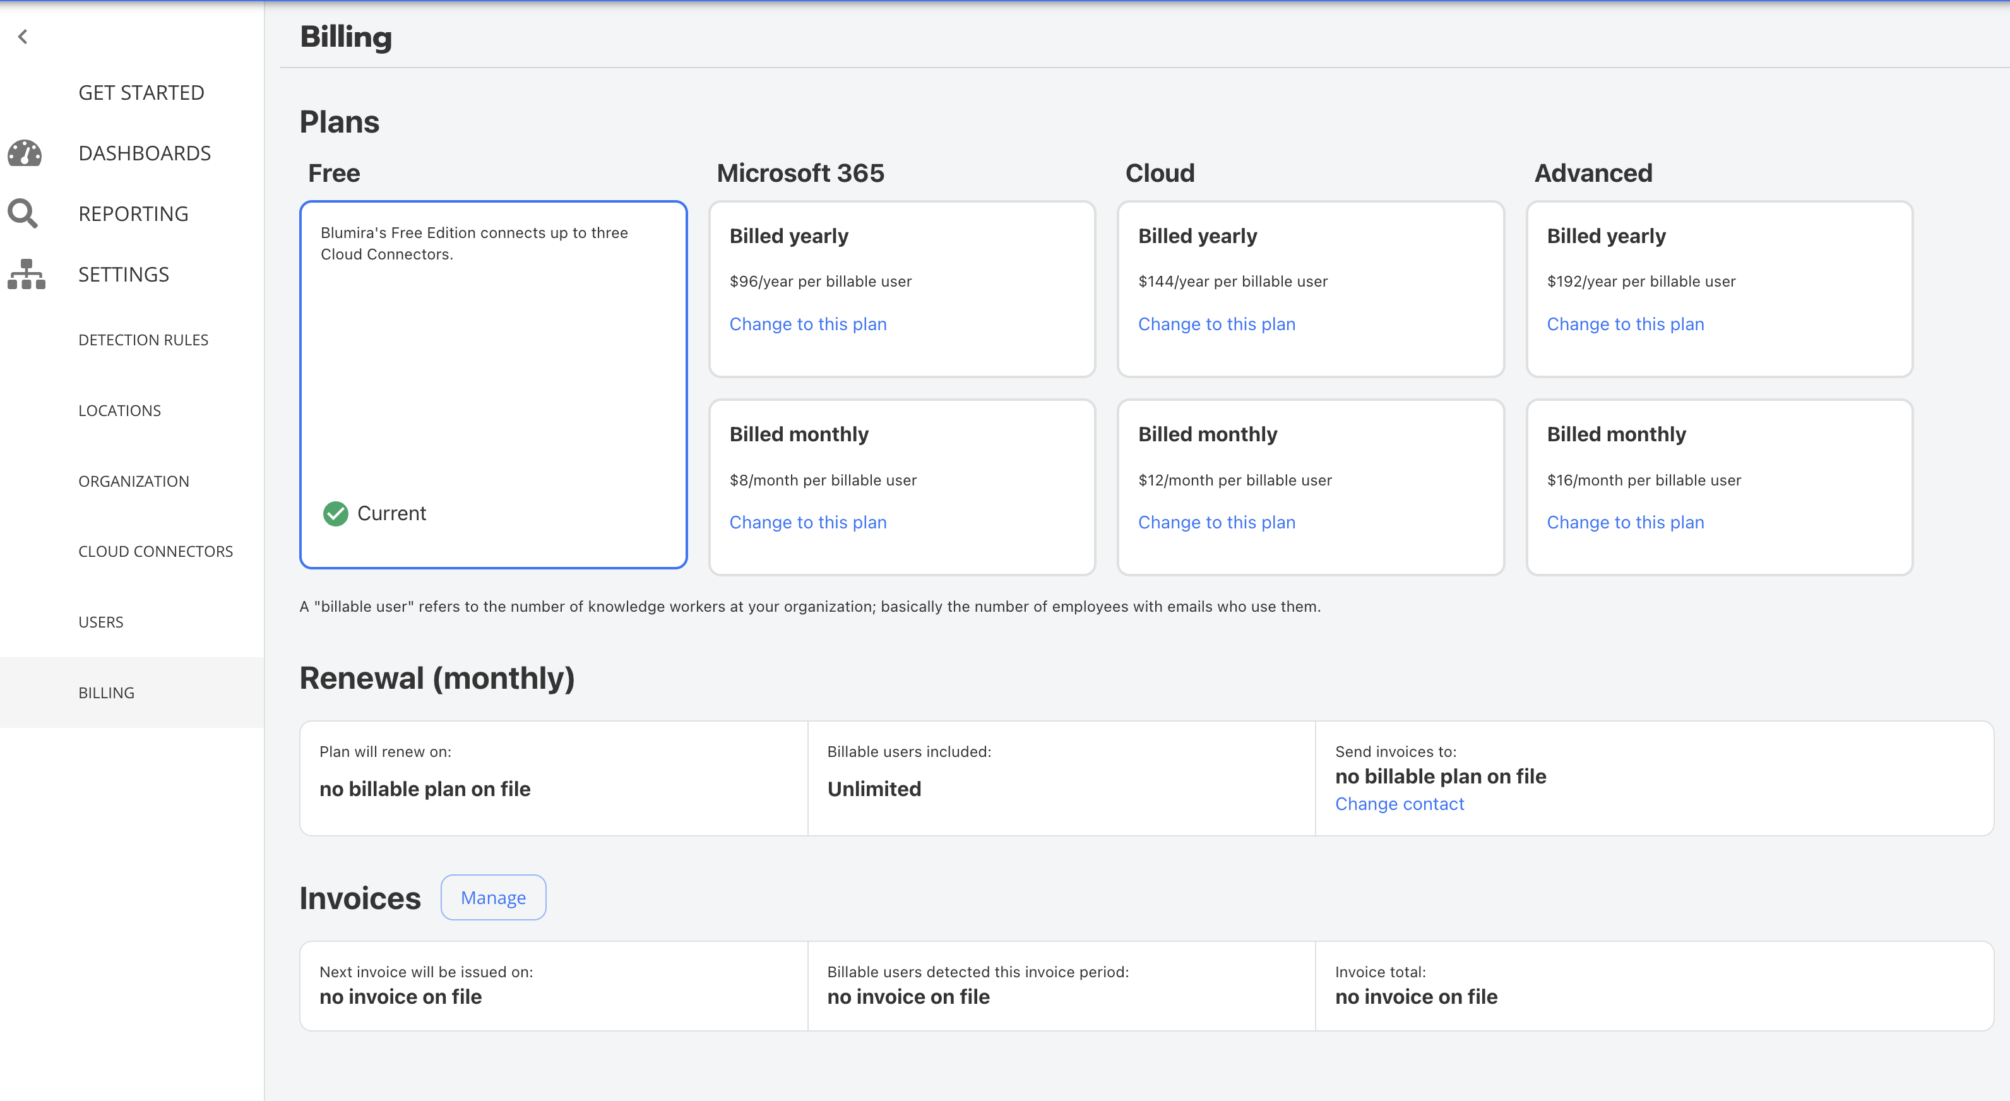Open Detection Rules in sidebar
Viewport: 2010px width, 1101px height.
click(143, 340)
